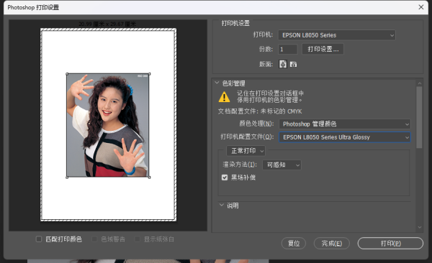
Task: Click the settings panel vertical scrollbar thumb
Action: pyautogui.click(x=419, y=117)
